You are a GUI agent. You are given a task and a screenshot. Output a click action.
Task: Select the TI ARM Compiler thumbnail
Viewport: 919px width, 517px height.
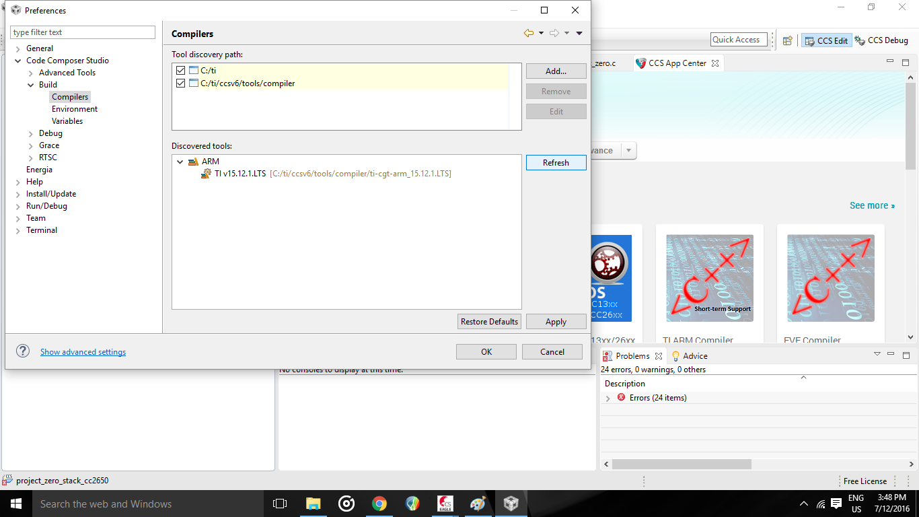coord(710,278)
